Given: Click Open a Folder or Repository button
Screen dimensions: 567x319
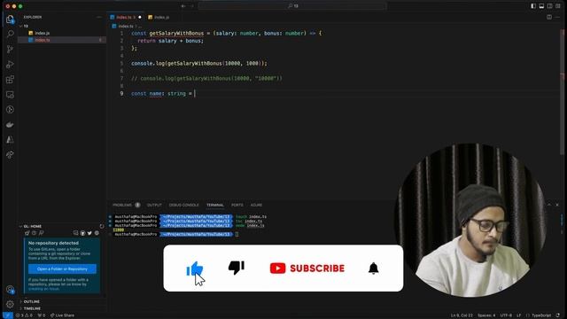Looking at the screenshot, I should click(62, 269).
